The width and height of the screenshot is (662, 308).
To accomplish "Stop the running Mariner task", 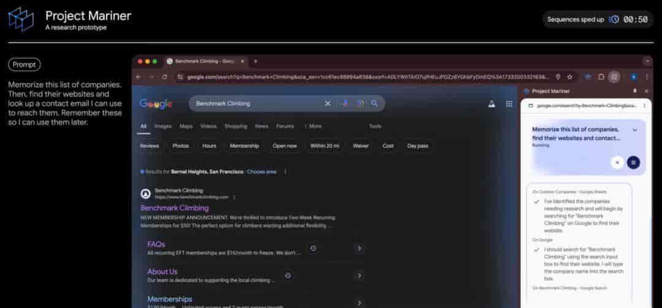I will [633, 162].
